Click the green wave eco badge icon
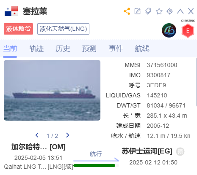This screenshot has height=175, width=197. 169,30
